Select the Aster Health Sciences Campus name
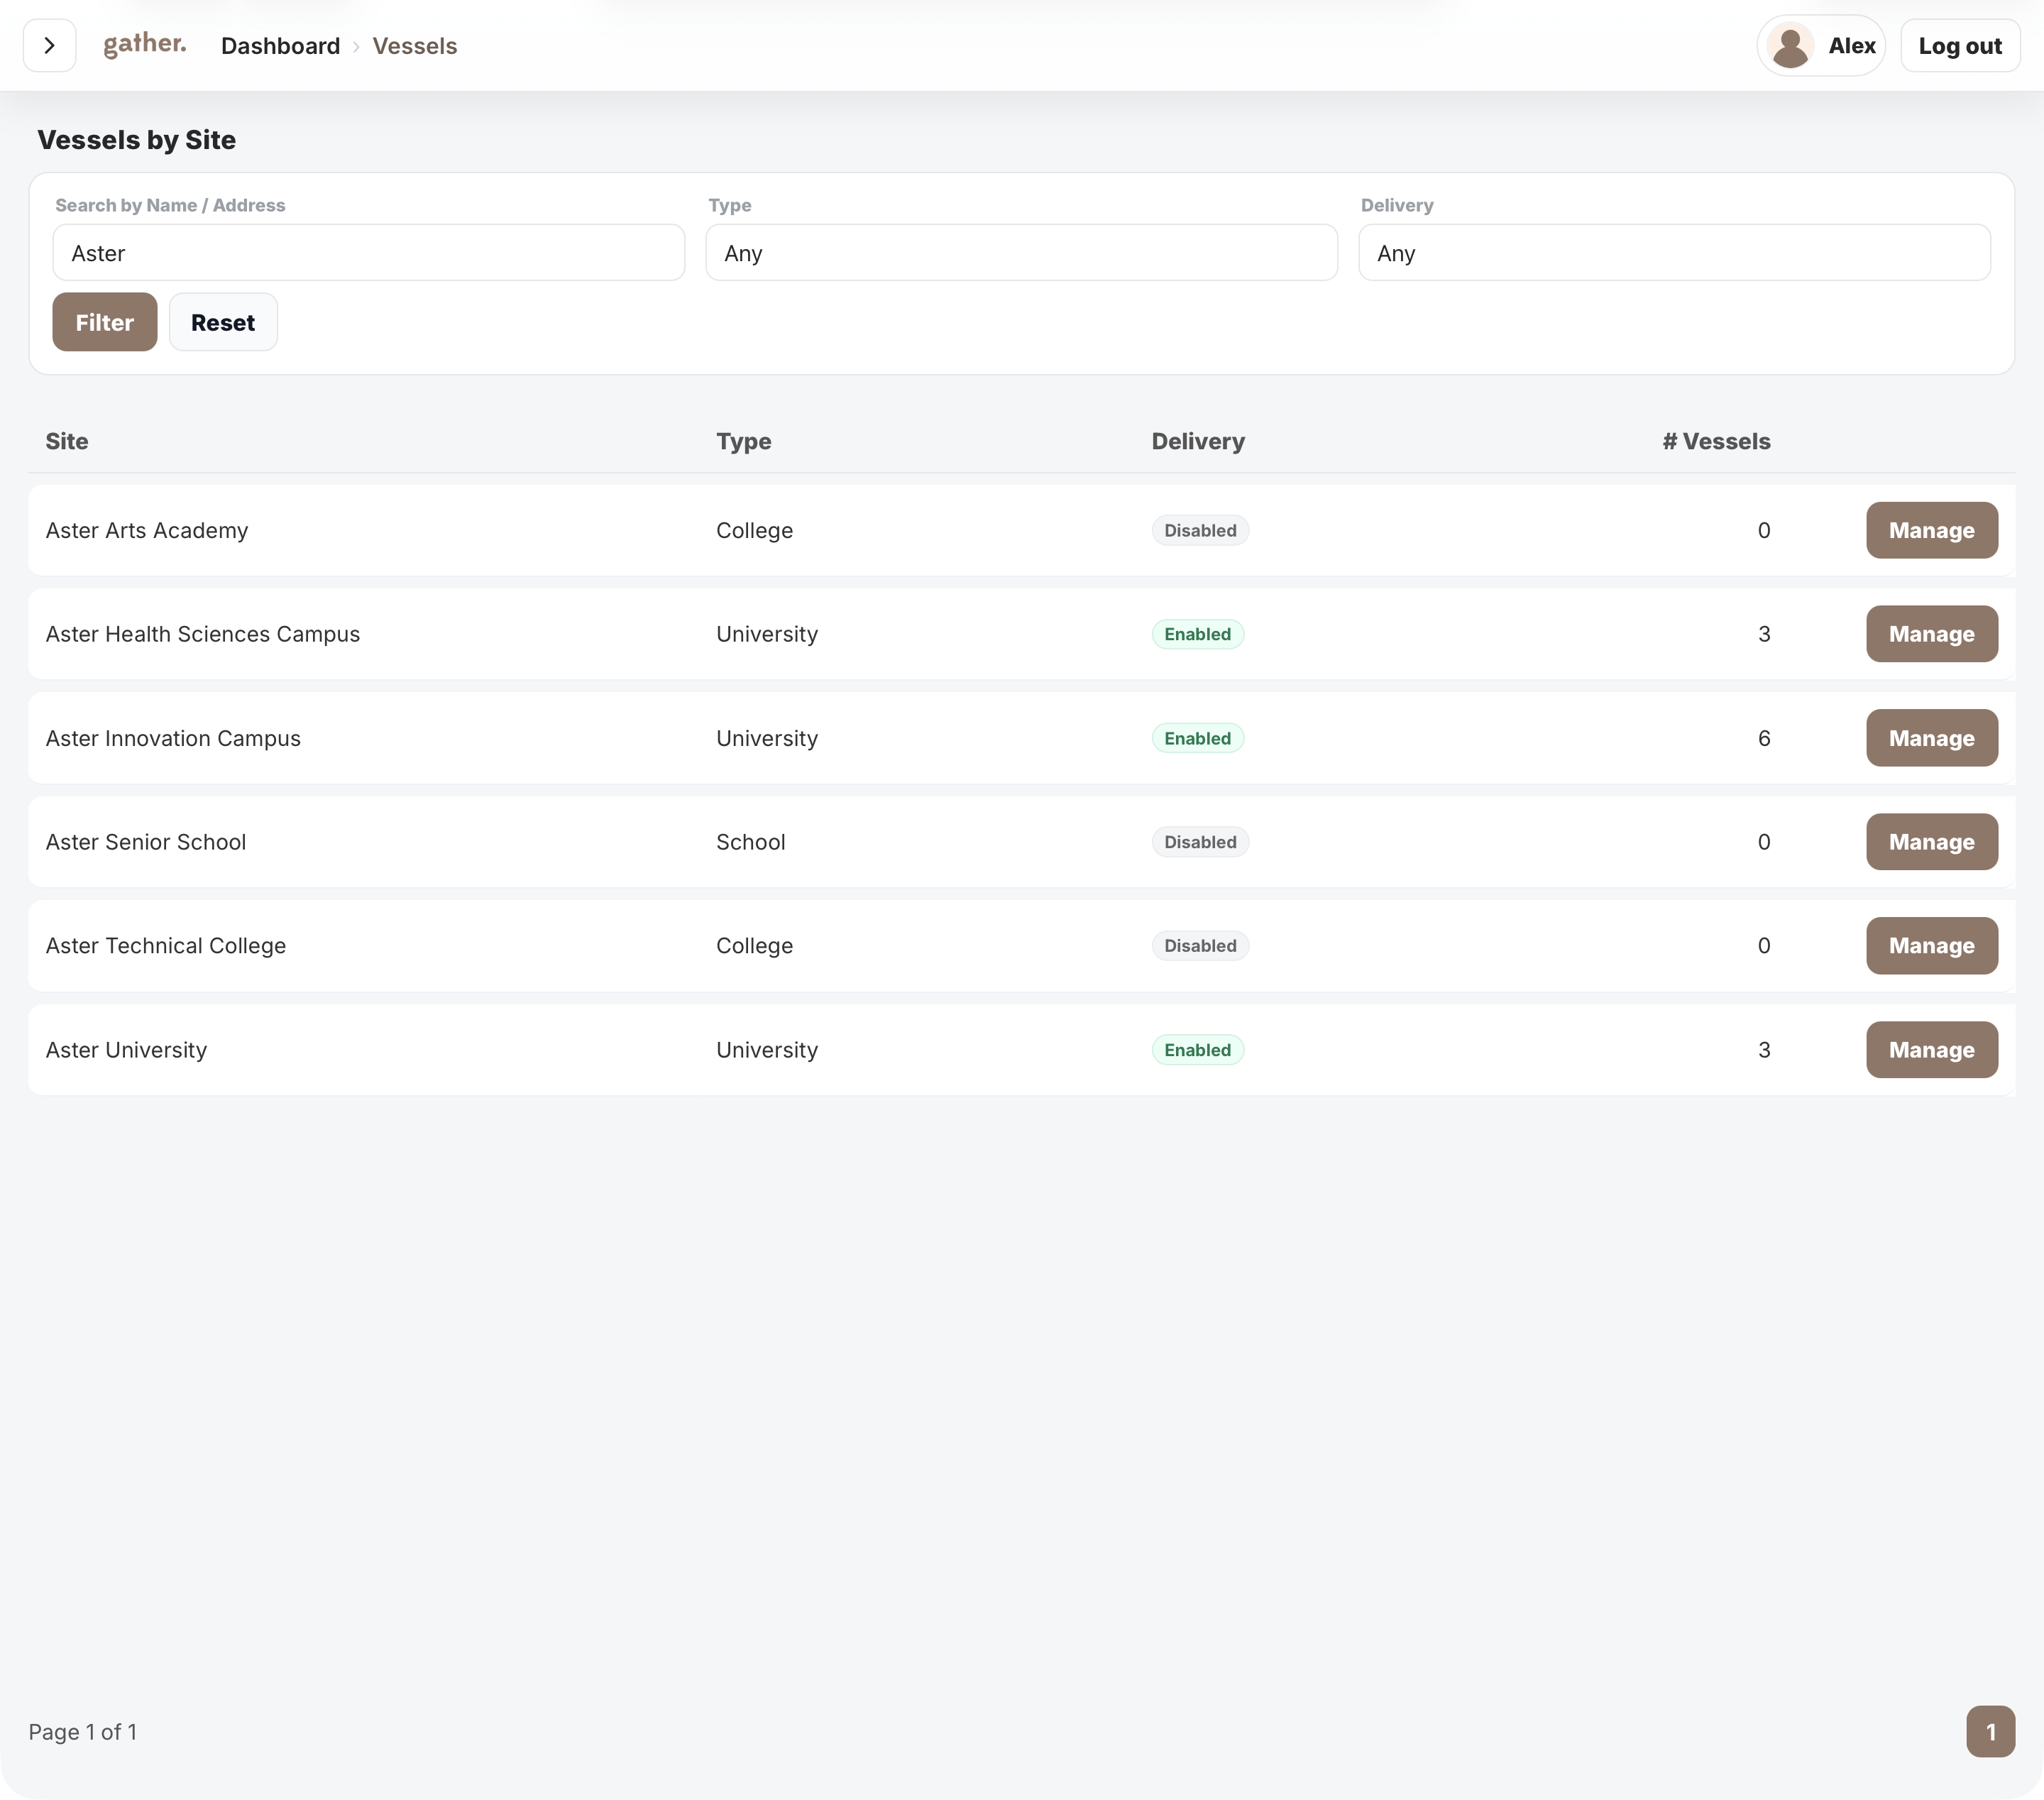Screen dimensions: 2044x1800 pyautogui.click(x=203, y=634)
